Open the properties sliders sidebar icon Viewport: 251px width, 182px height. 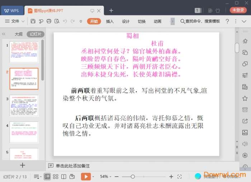tap(245, 75)
